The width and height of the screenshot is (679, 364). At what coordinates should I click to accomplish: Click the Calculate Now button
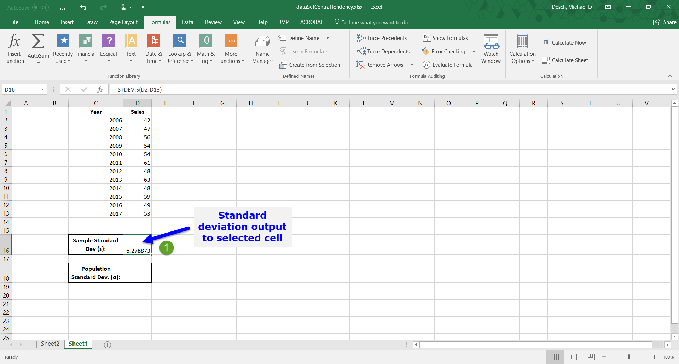565,43
